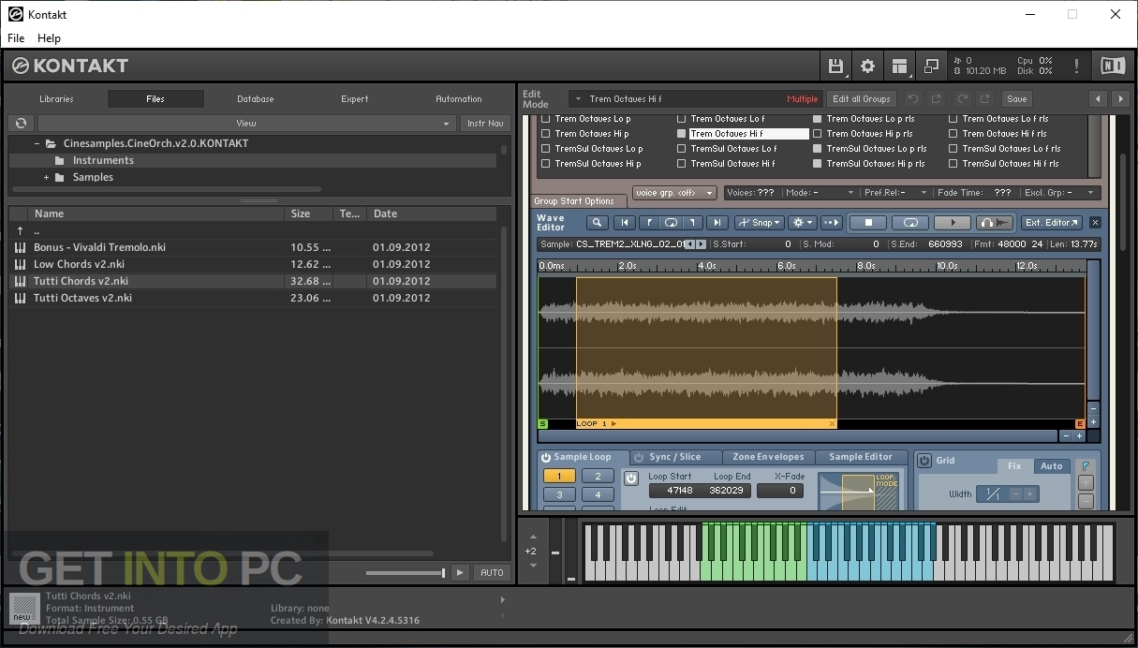Viewport: 1138px width, 648px height.
Task: Expand the Samples folder in the tree
Action: click(x=46, y=177)
